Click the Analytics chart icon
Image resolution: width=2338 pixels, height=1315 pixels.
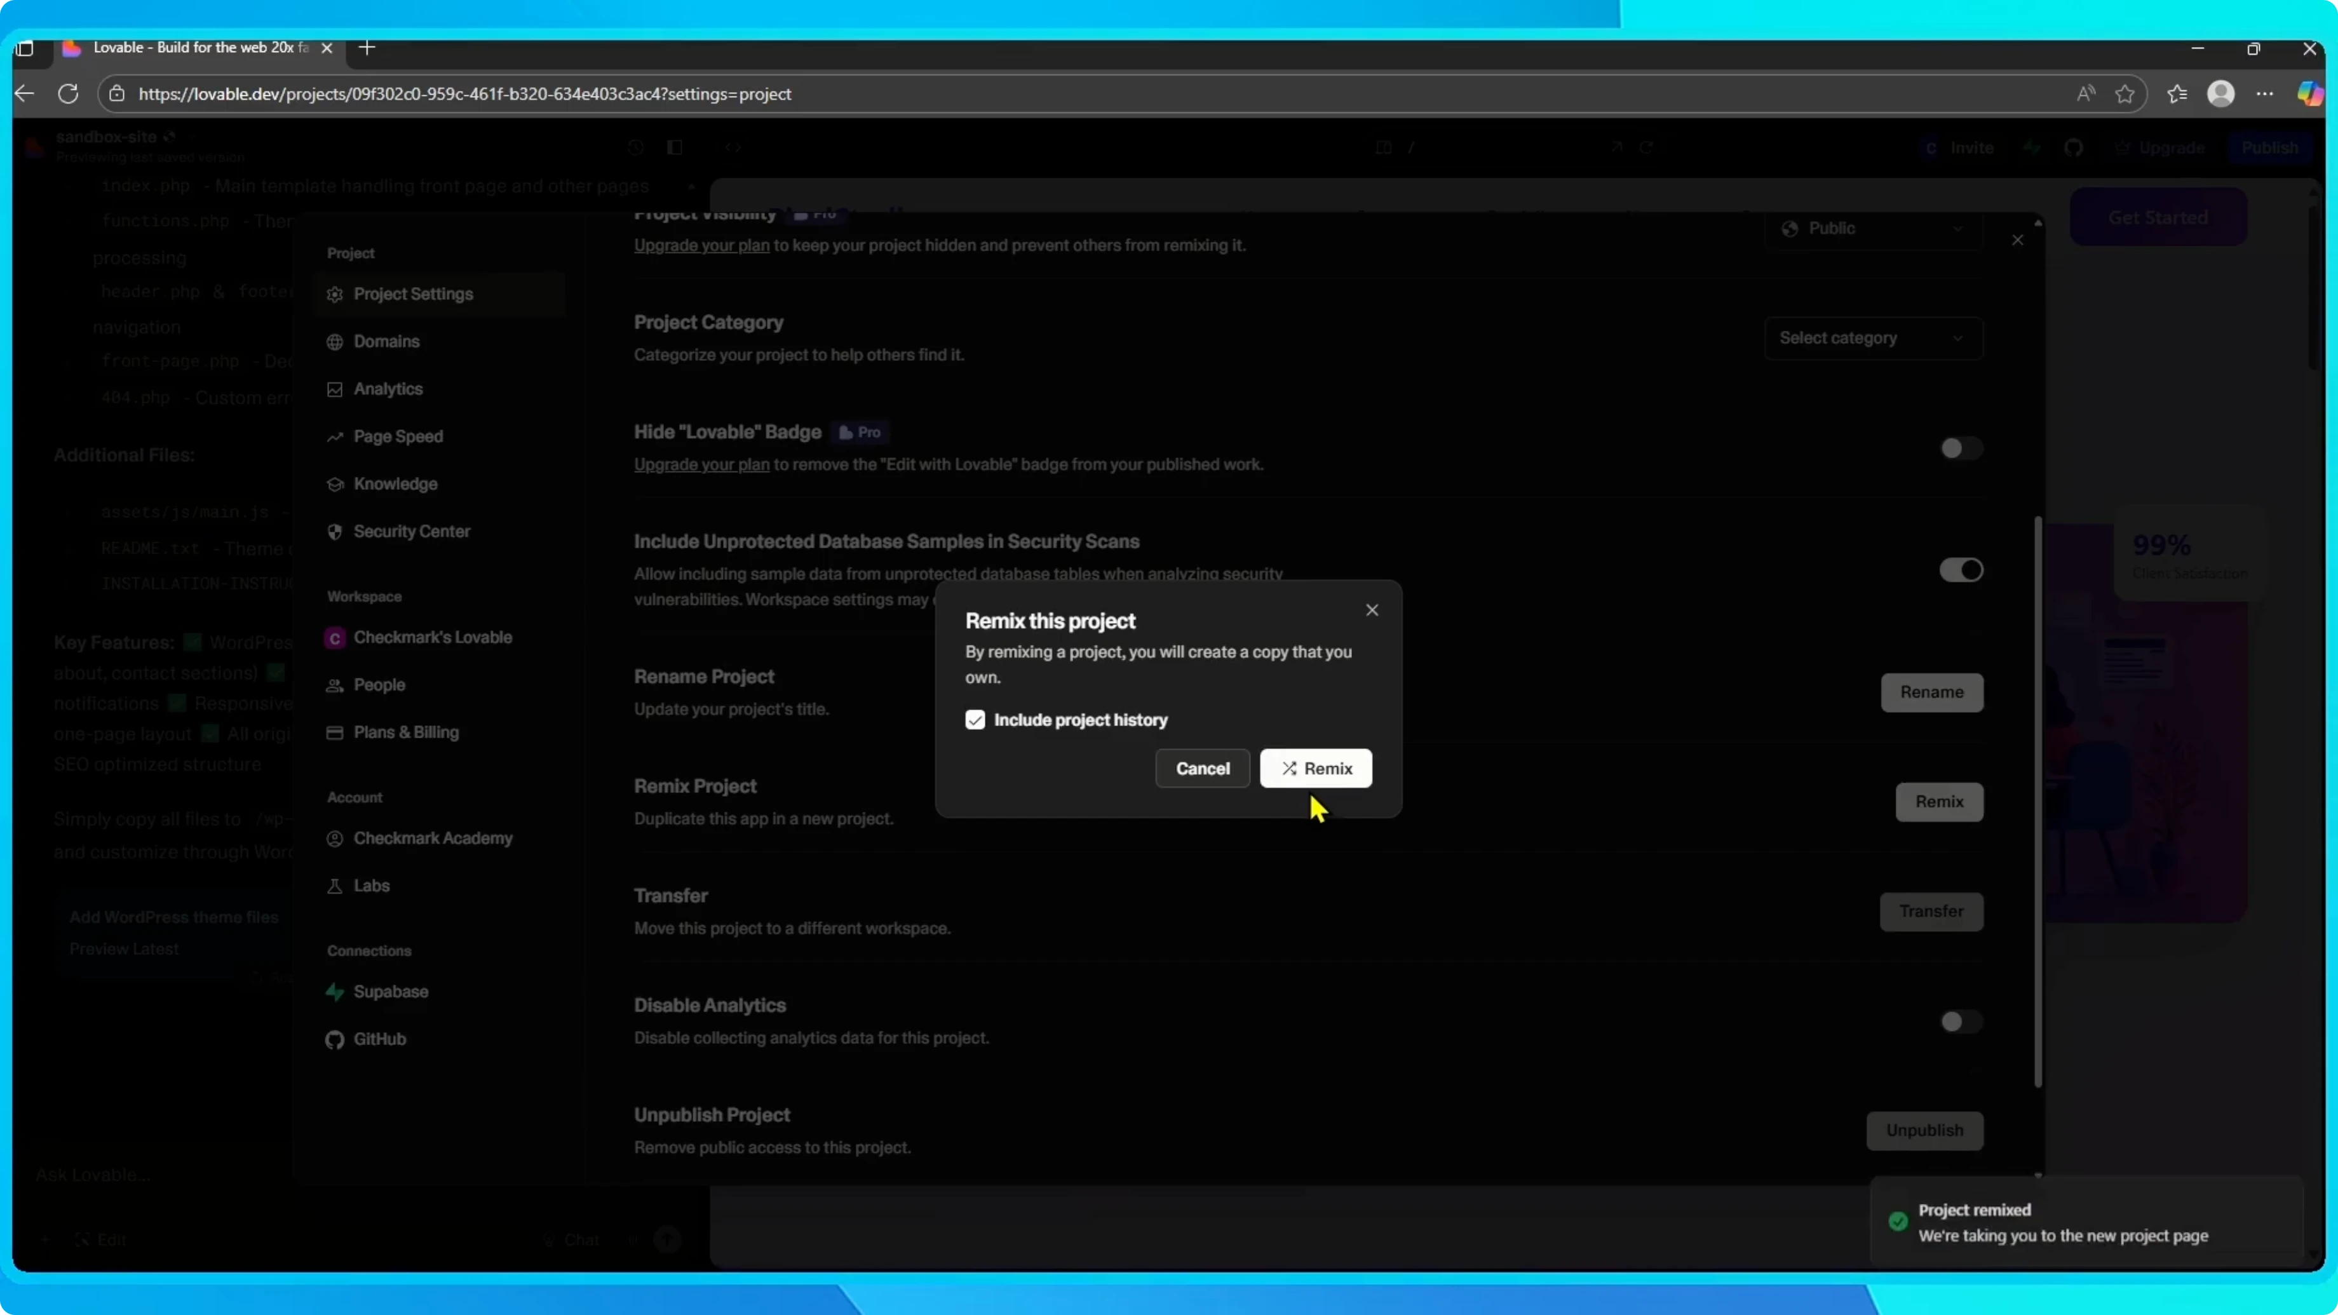click(x=335, y=389)
